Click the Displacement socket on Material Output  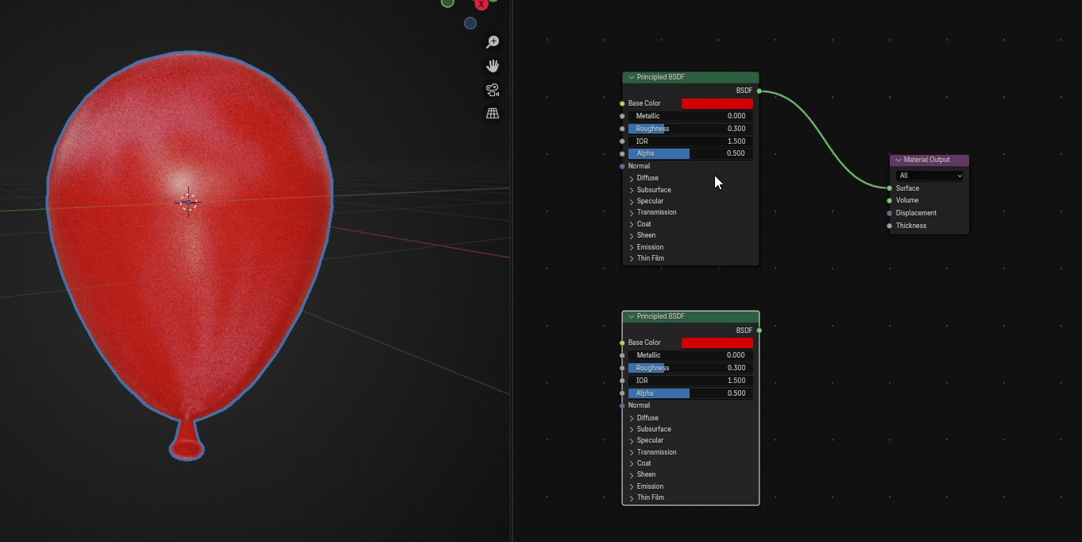coord(890,213)
